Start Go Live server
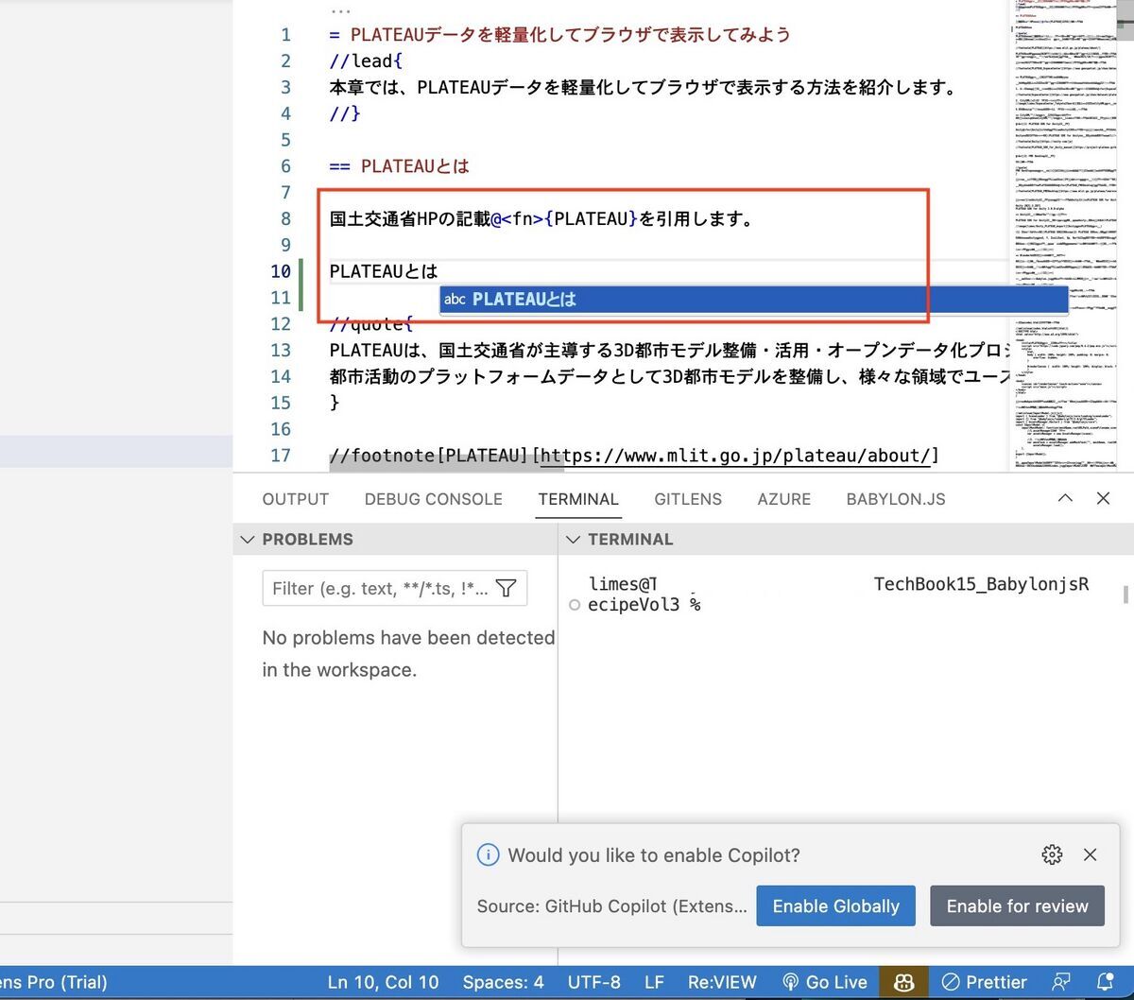Image resolution: width=1134 pixels, height=1000 pixels. coord(824,982)
